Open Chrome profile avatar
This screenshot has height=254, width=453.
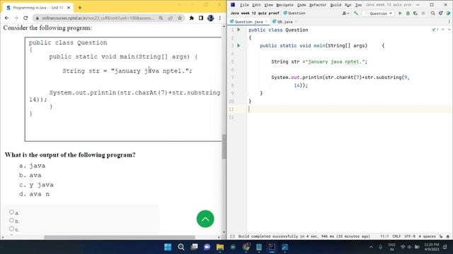pyautogui.click(x=211, y=18)
